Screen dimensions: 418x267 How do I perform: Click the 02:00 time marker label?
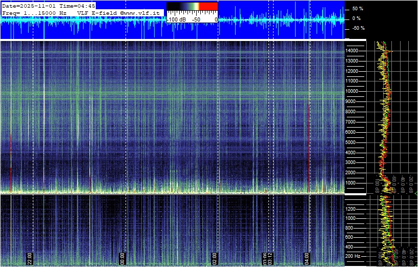214,258
